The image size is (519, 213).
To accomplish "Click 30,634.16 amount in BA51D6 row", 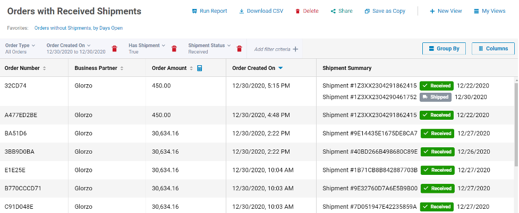I will [165, 134].
